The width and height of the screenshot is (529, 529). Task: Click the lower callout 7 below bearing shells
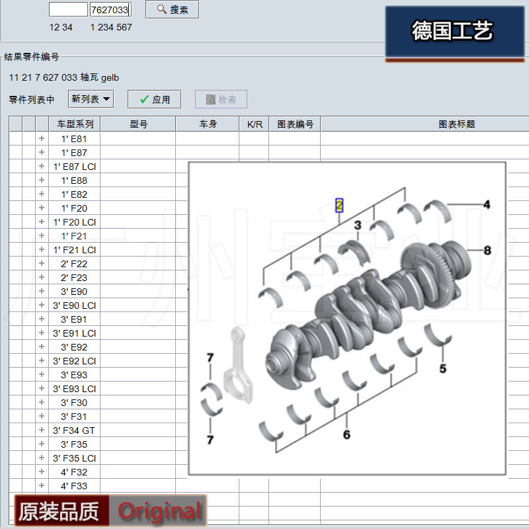pos(210,440)
